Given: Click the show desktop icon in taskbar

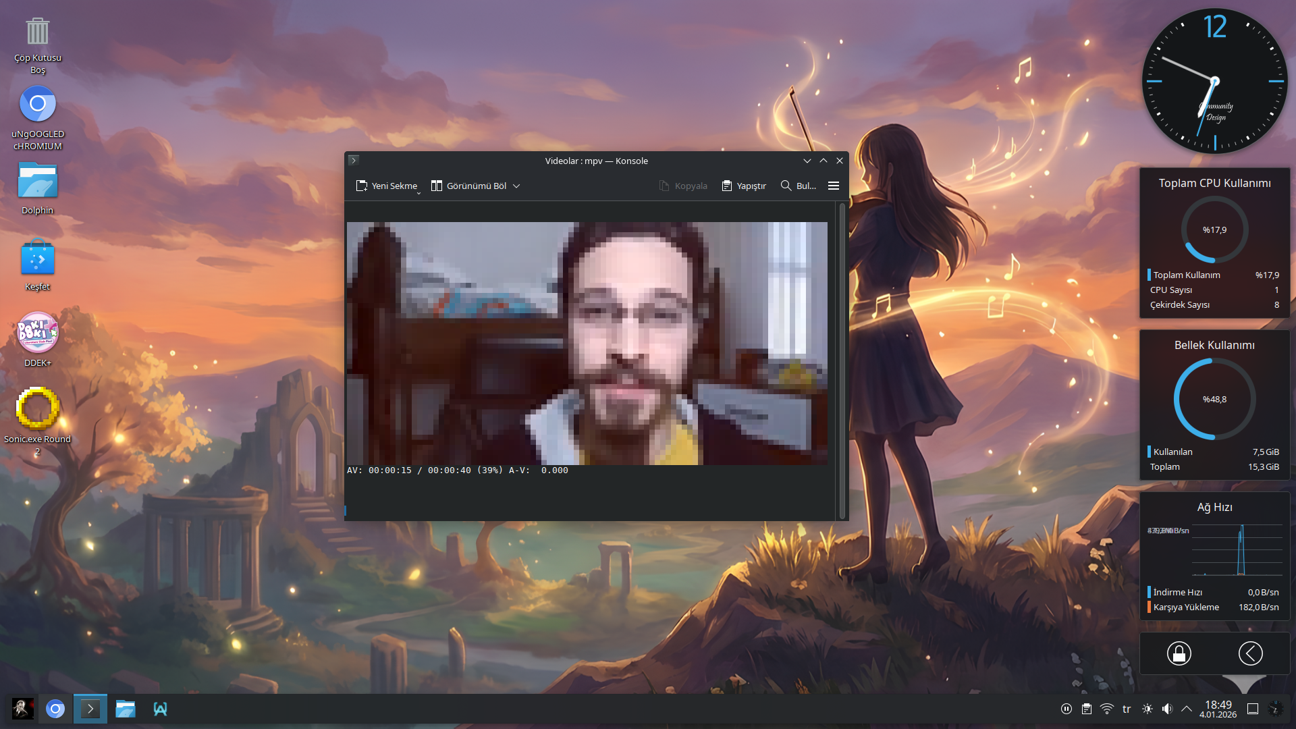Looking at the screenshot, I should (1253, 709).
